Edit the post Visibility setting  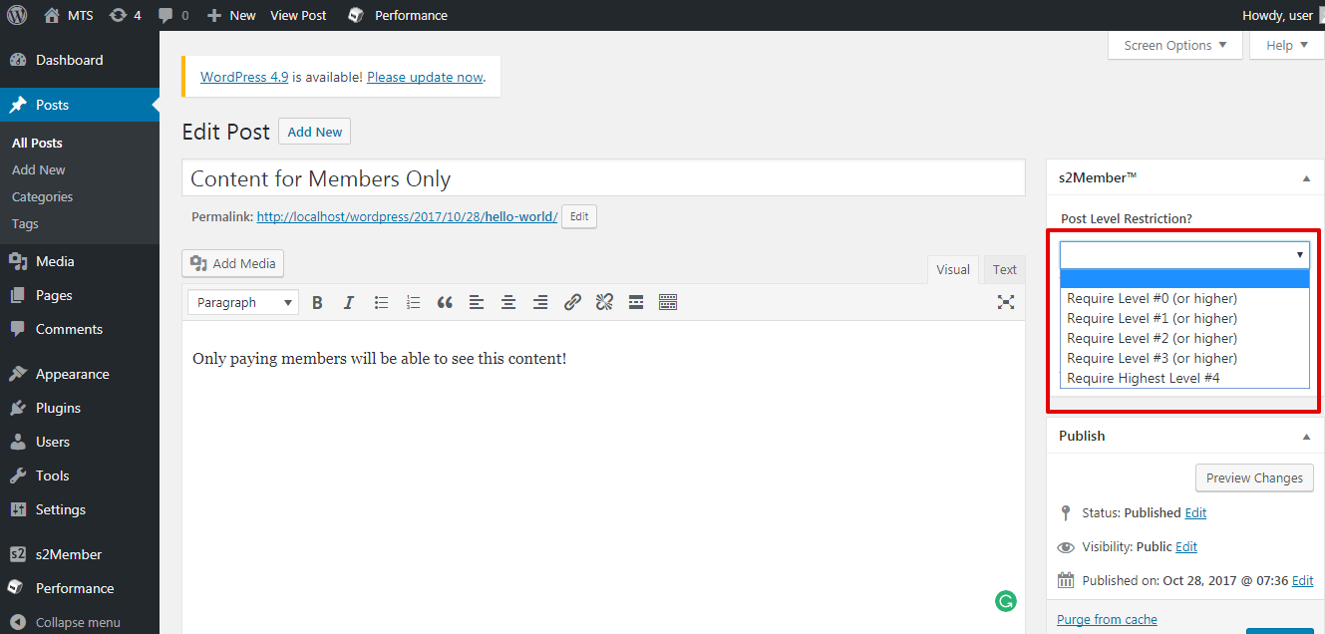pos(1186,547)
